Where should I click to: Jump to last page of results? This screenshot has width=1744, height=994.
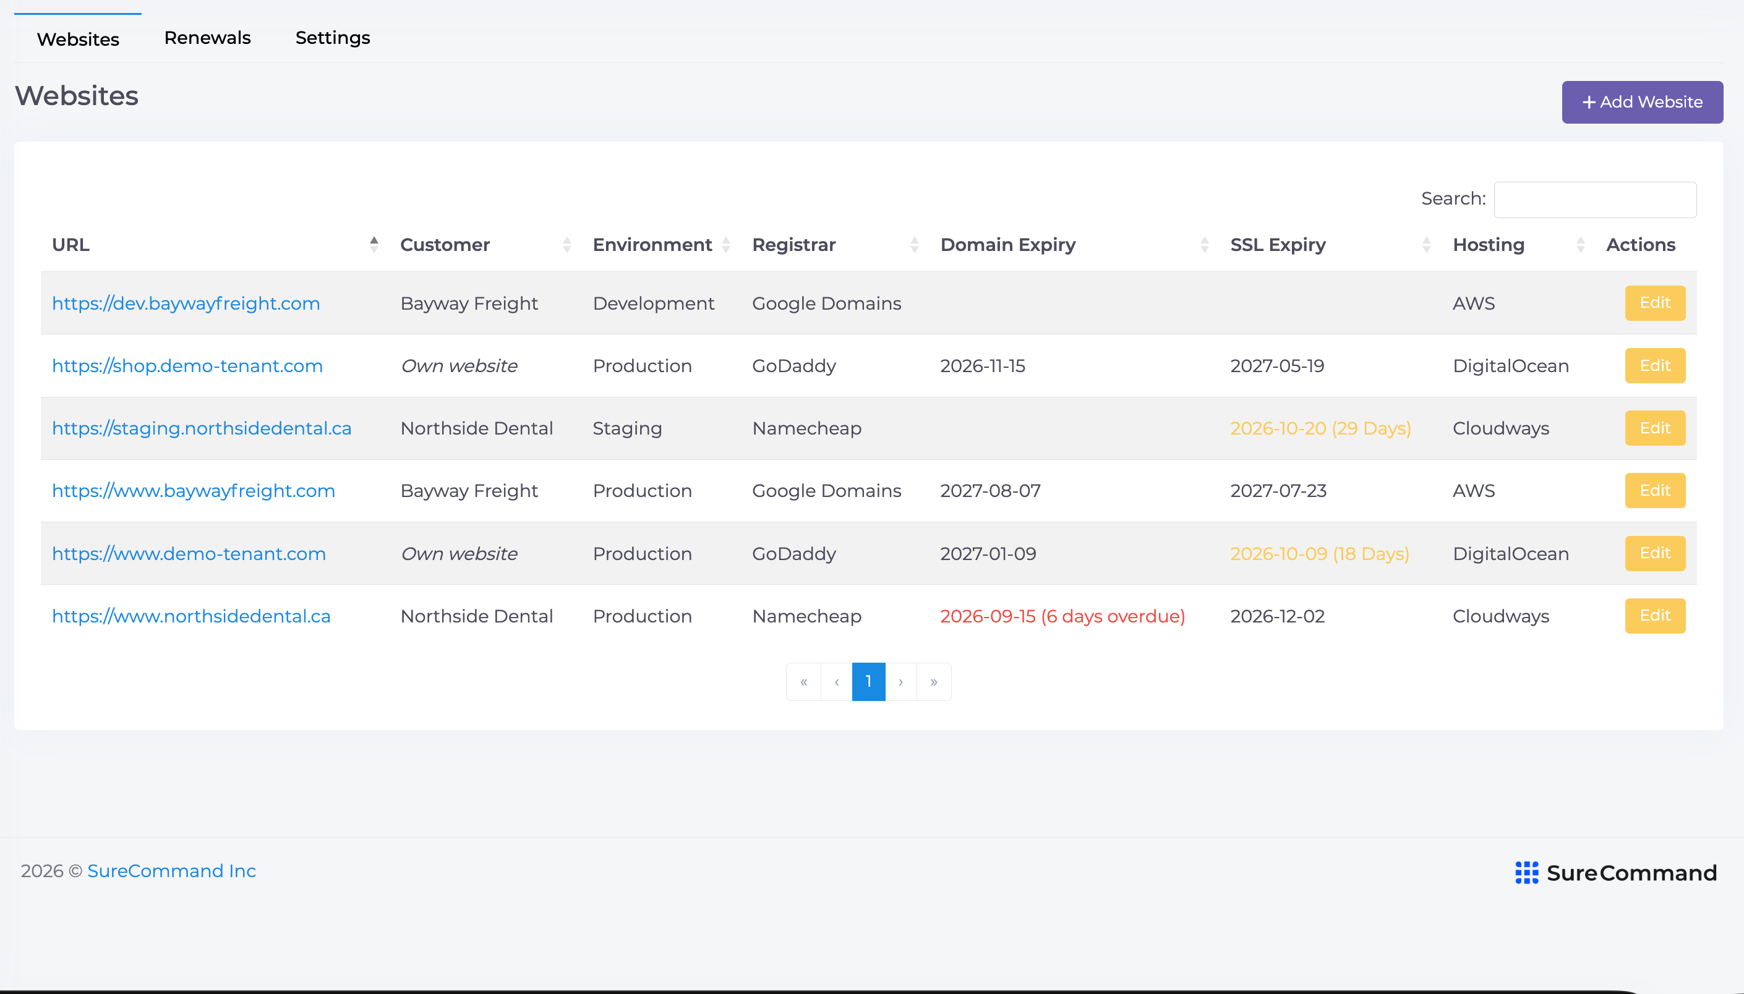point(933,681)
